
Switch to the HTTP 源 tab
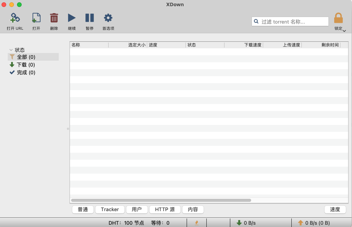[x=165, y=210]
